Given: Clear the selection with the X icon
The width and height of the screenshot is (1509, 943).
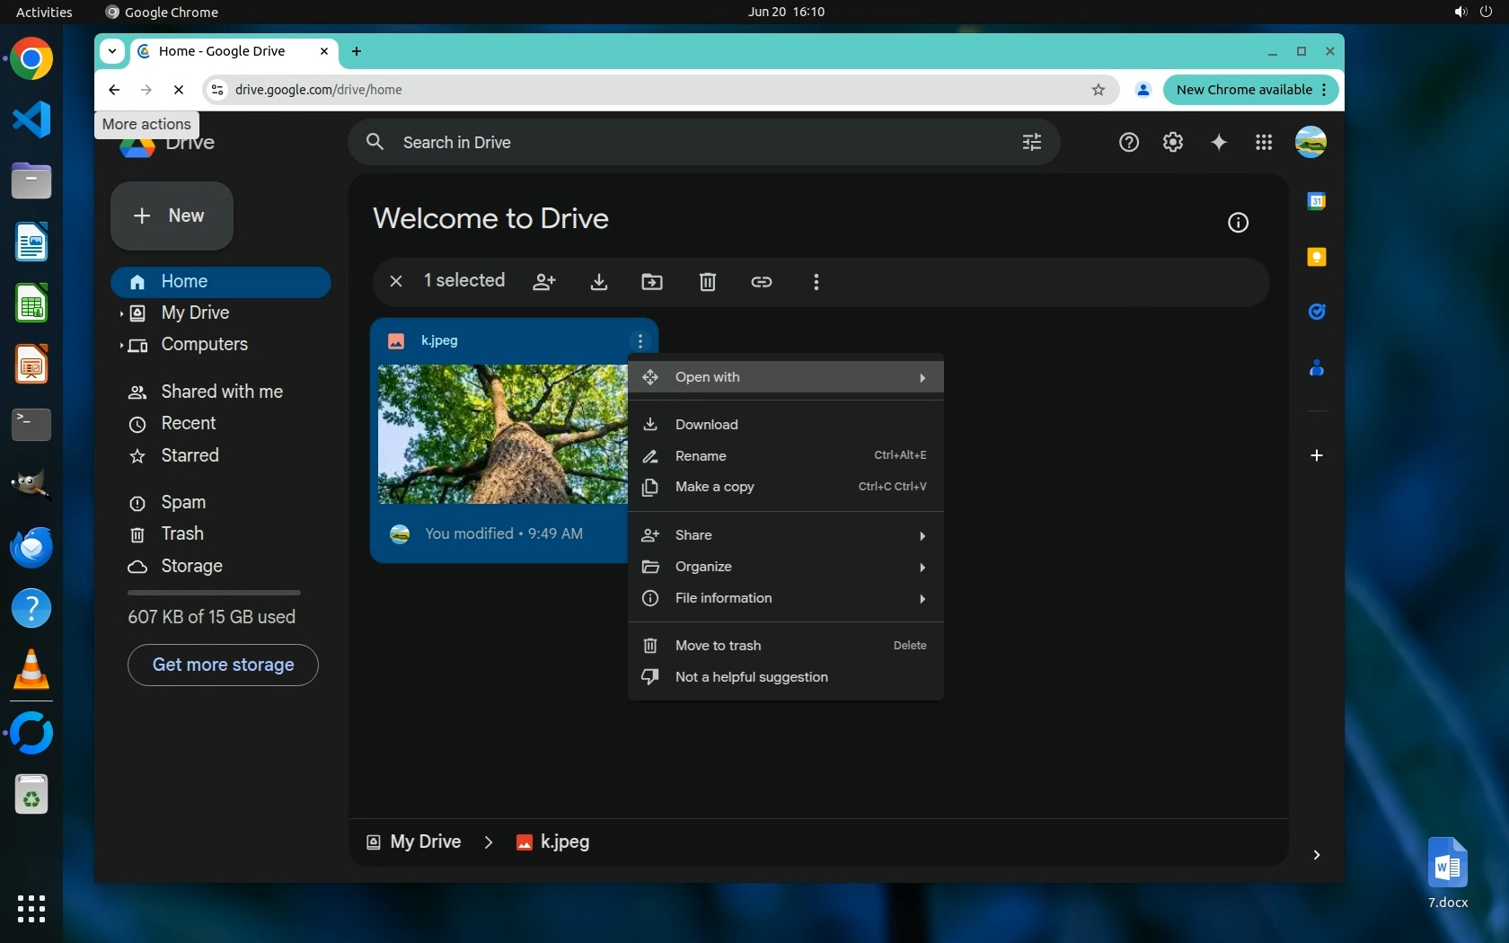Looking at the screenshot, I should tap(396, 281).
